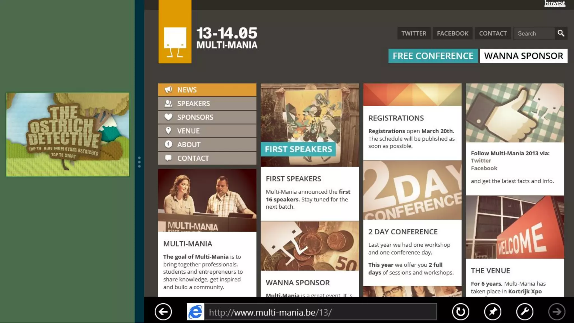This screenshot has width=574, height=323.
Task: Go to the About menu item
Action: click(207, 145)
